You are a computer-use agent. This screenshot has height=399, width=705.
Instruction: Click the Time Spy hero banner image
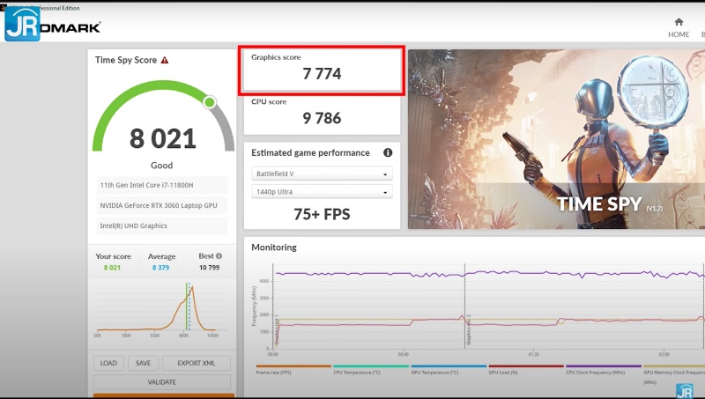click(556, 139)
